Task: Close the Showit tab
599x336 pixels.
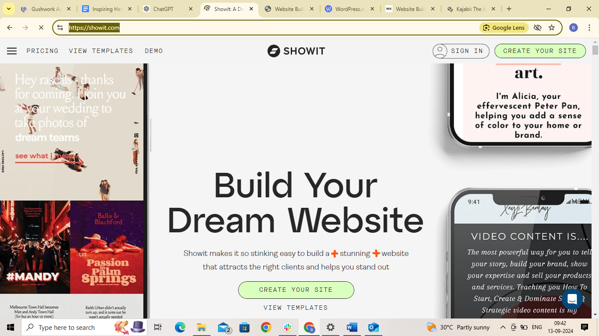Action: point(251,9)
